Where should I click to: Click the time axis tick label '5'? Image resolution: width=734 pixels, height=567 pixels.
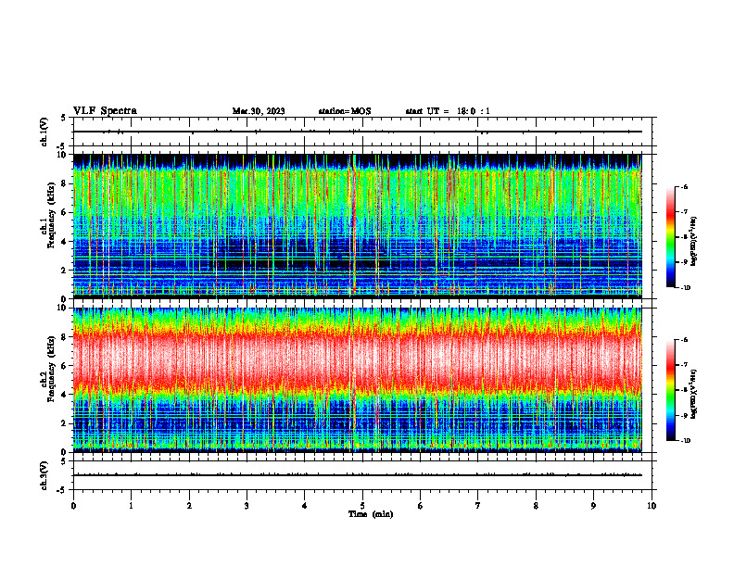coord(362,506)
